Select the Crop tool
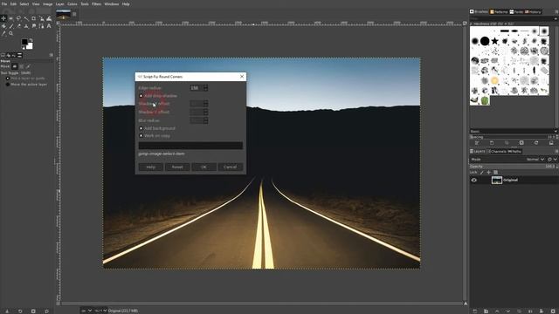Viewport: 559px width, 314px height. pyautogui.click(x=33, y=18)
